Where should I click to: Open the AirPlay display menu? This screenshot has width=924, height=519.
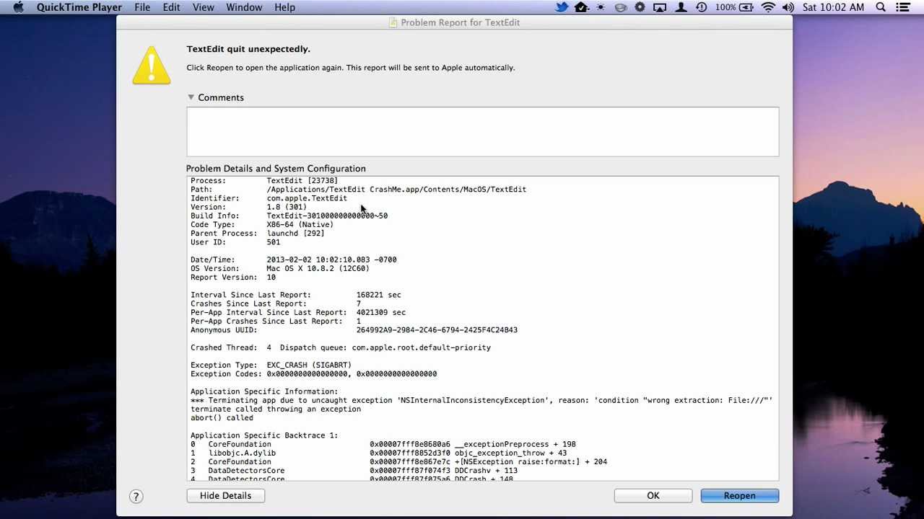tap(659, 7)
